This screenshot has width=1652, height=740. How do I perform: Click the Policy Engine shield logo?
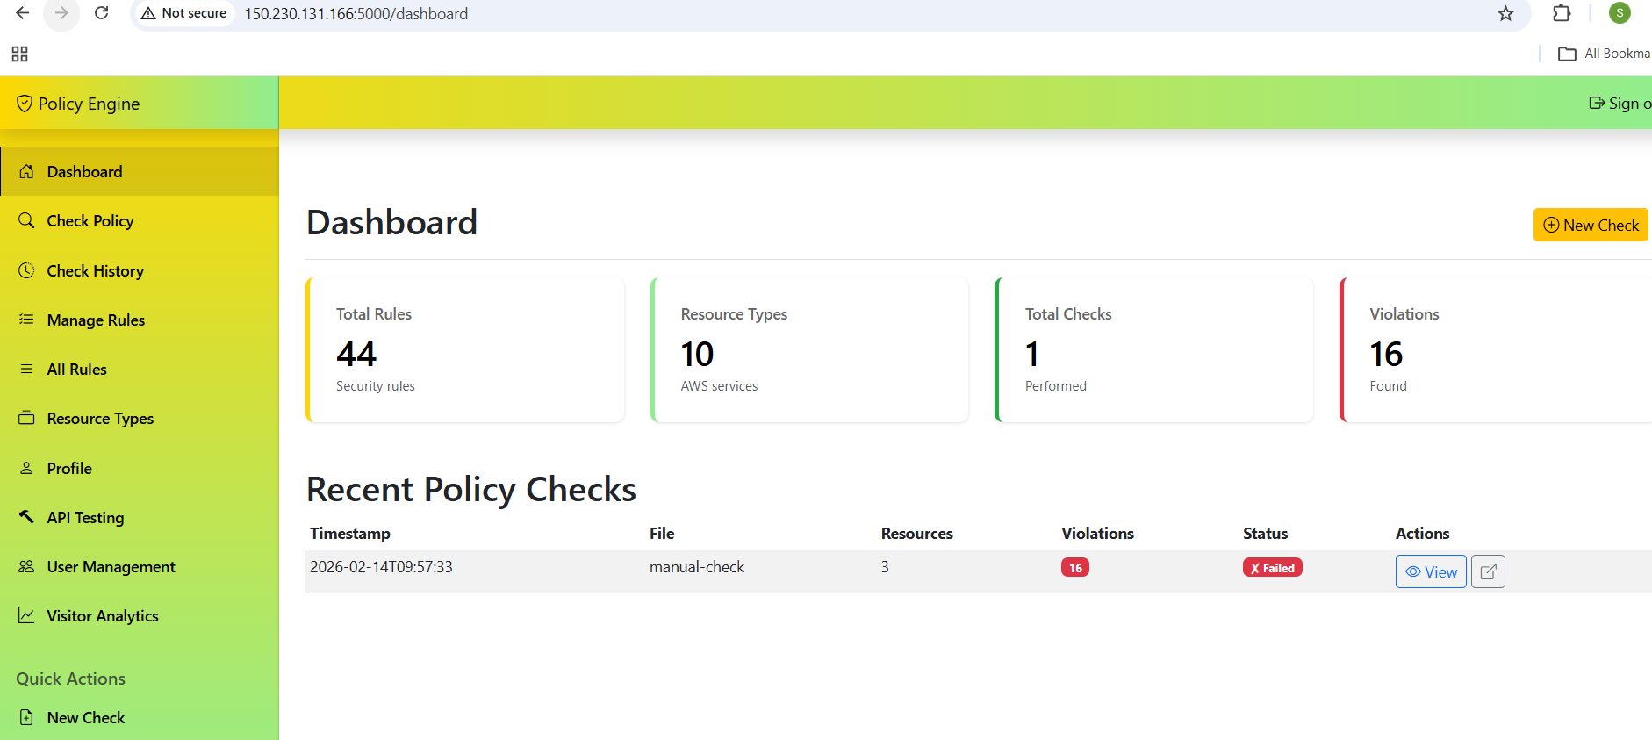tap(25, 104)
